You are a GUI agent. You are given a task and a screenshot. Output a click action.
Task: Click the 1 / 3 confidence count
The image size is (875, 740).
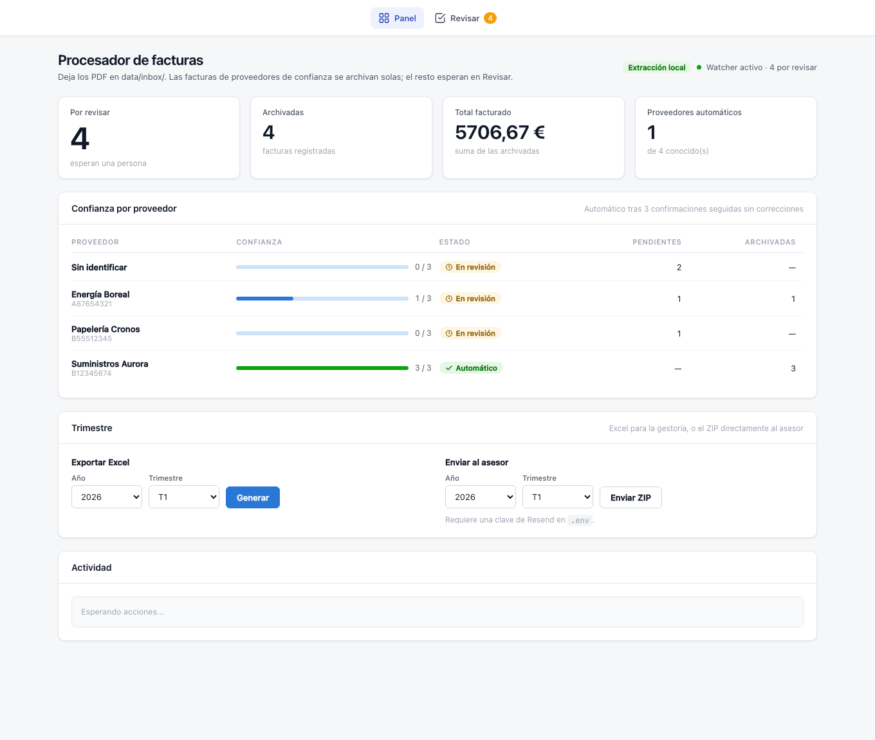point(423,299)
